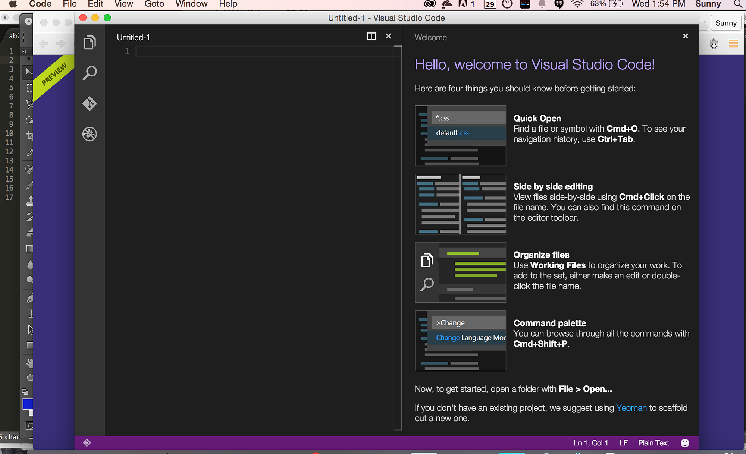Open the Goto menu
Image resolution: width=746 pixels, height=454 pixels.
pos(154,4)
